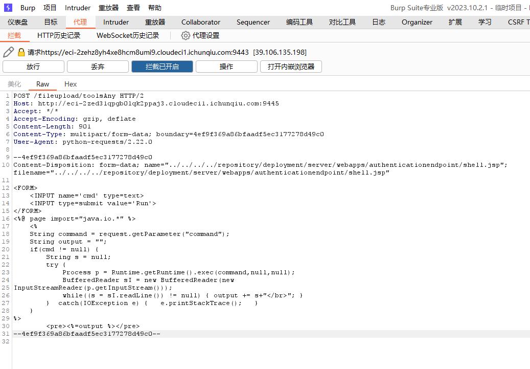530x369 pixels.
Task: Click the filename path line ending shell.jsp
Action: (201, 172)
